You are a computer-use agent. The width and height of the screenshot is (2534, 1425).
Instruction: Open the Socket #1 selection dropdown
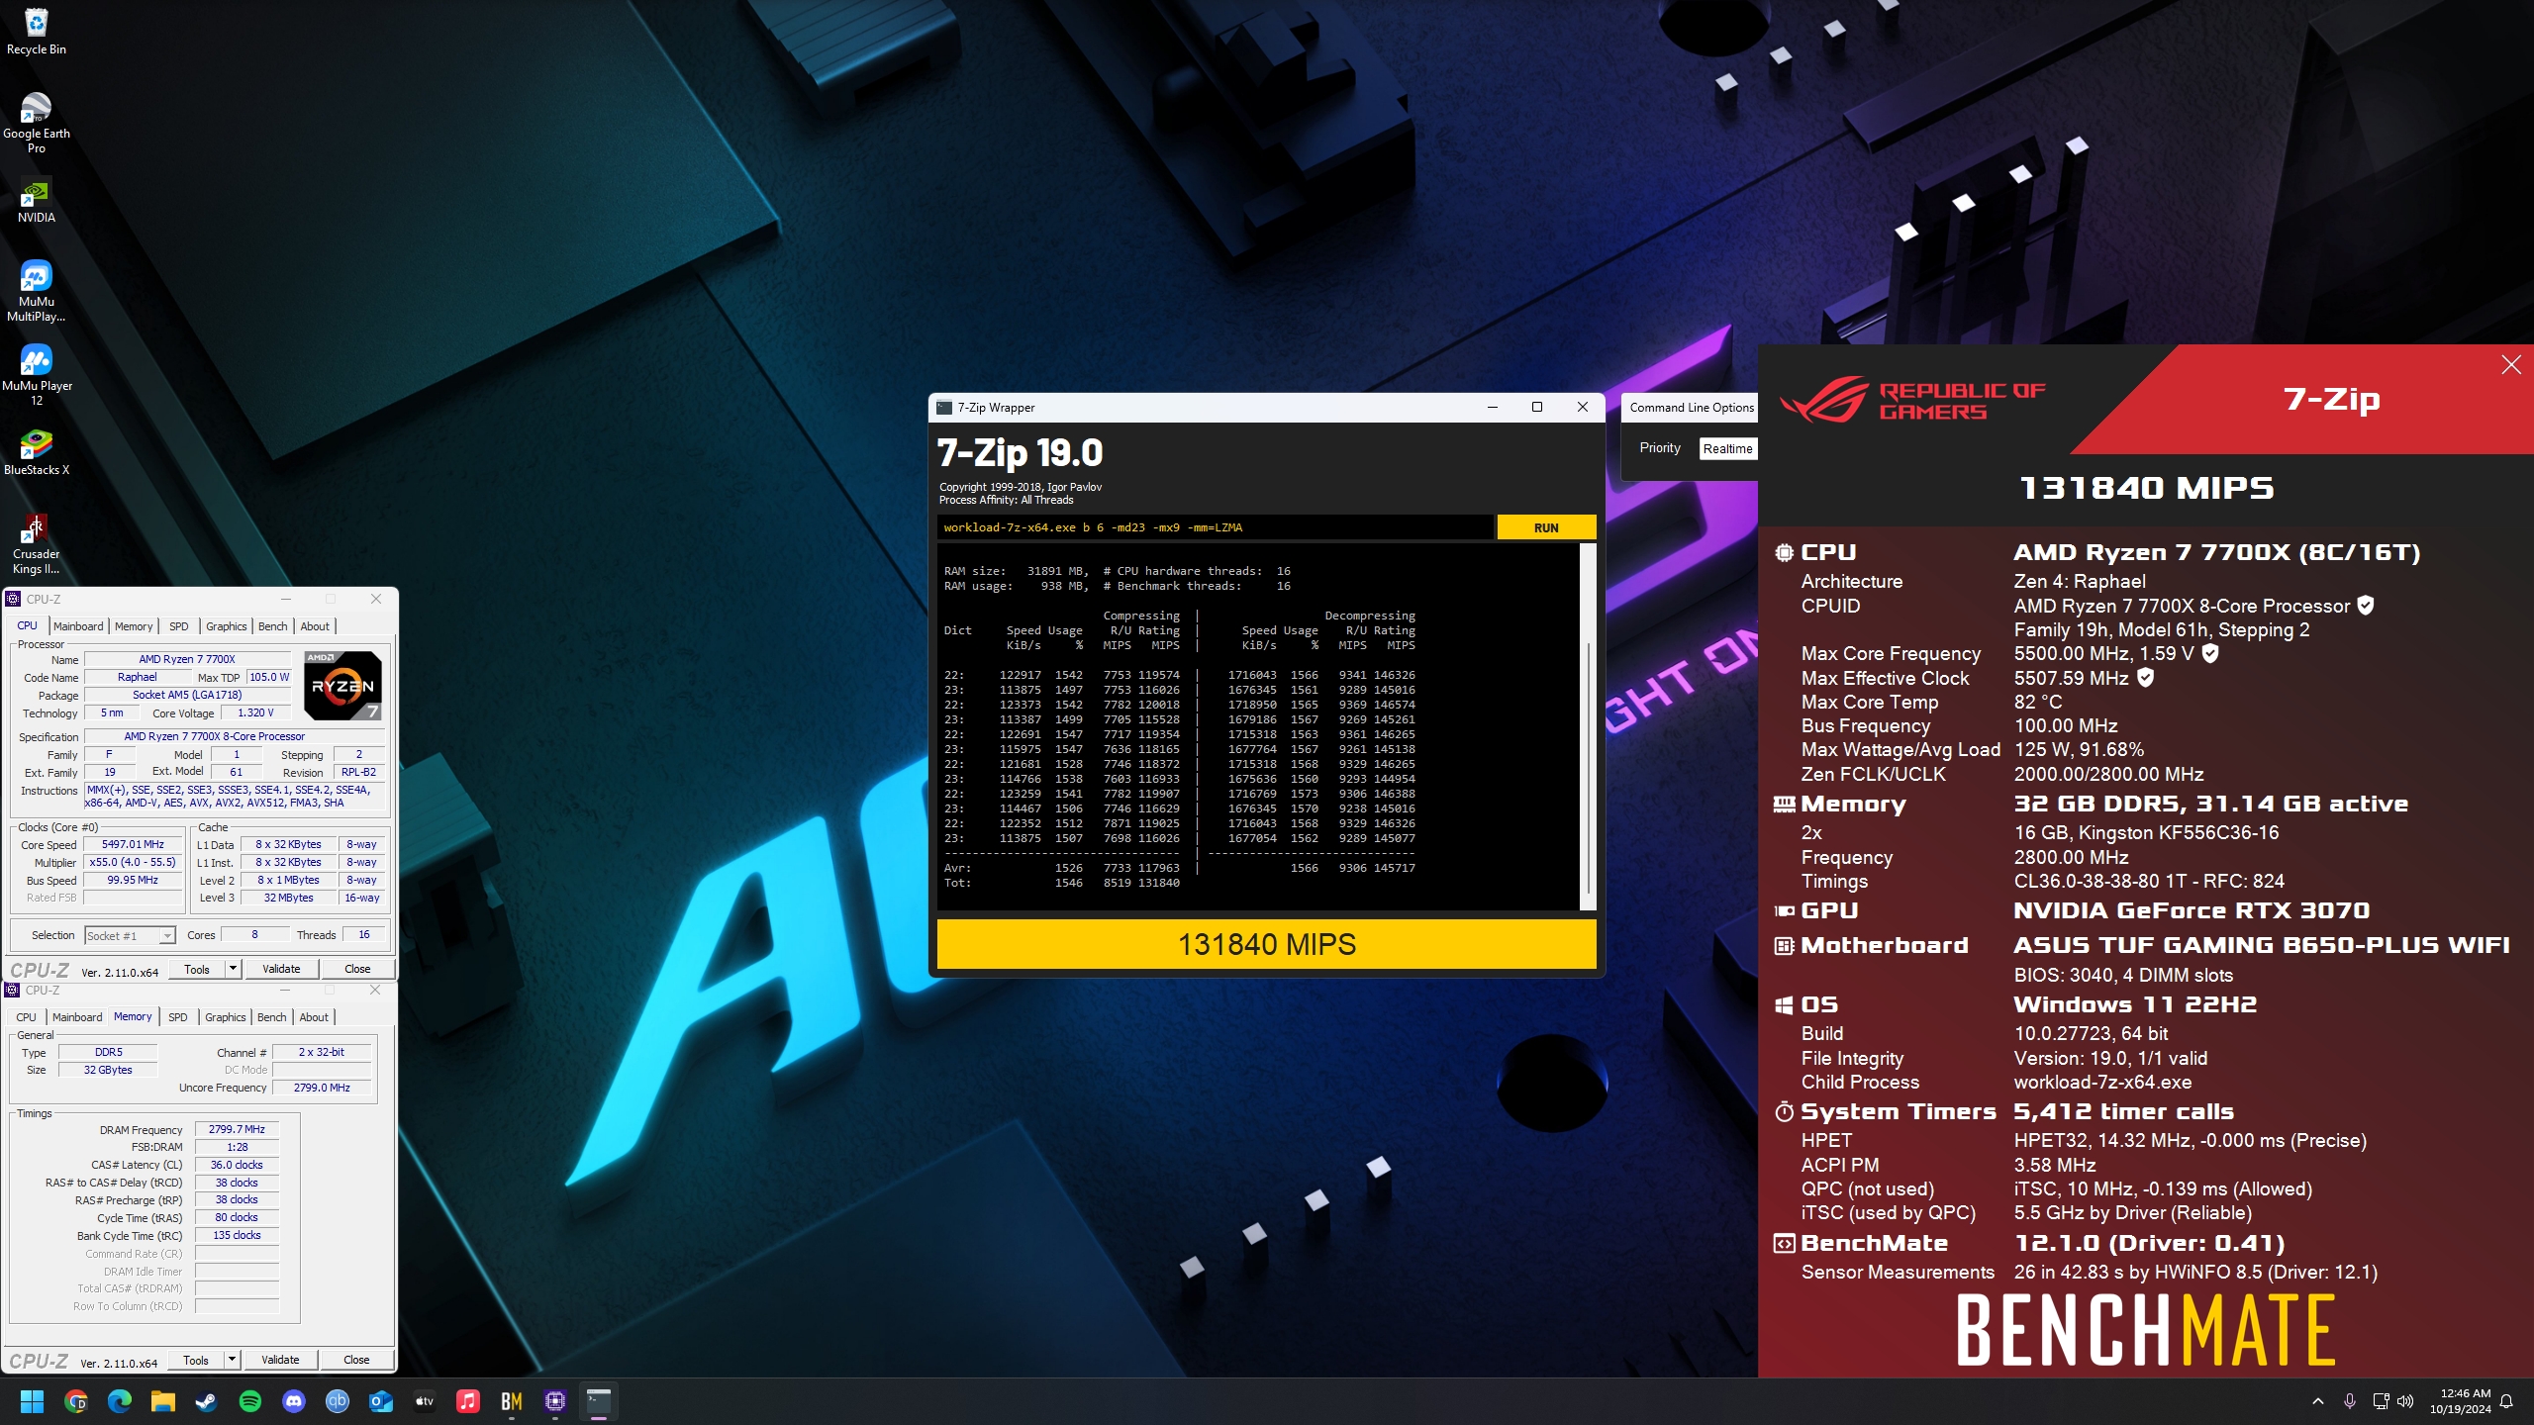pos(130,935)
